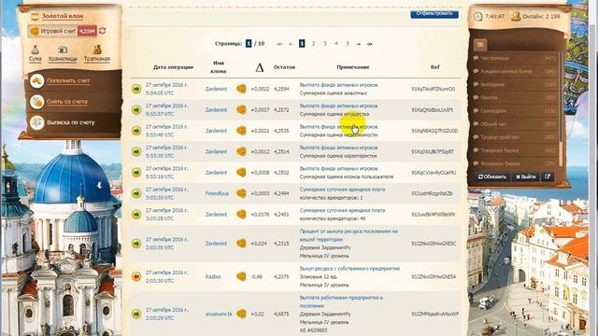Click the green arrow icon for 5:53:35 UTC row
Viewport: 598px width, 336px height.
[x=136, y=151]
